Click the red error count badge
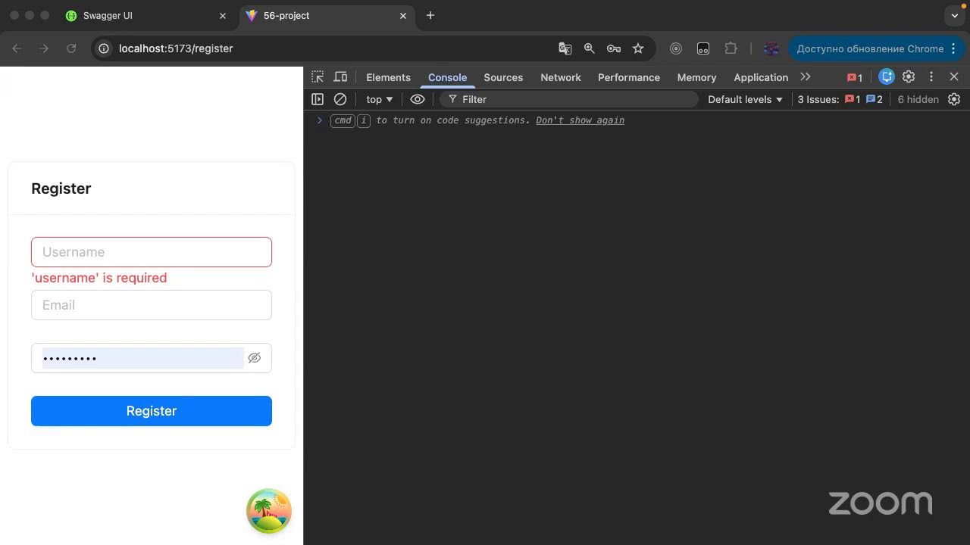Screen dimensions: 970x545 click(854, 77)
